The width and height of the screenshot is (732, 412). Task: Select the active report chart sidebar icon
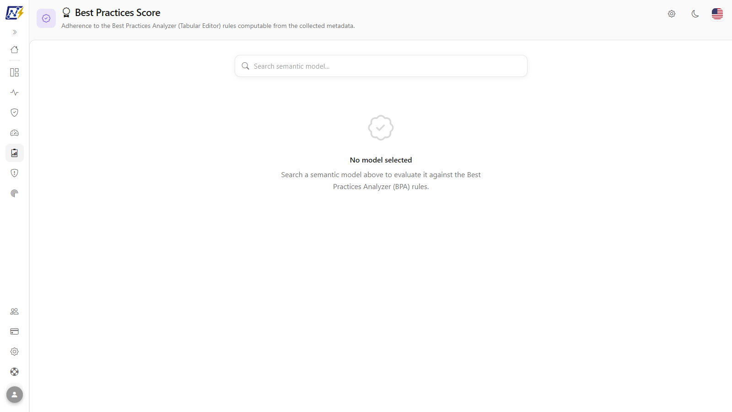15,153
